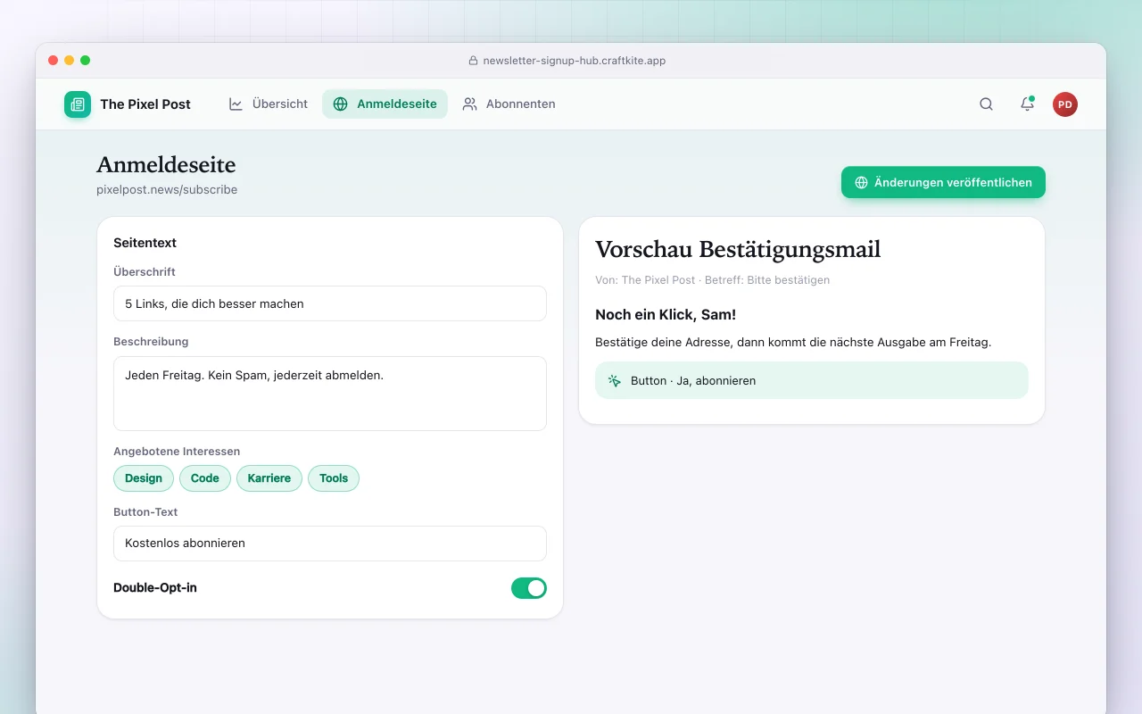Publish changes with Änderungen veröffentlichen

click(943, 182)
